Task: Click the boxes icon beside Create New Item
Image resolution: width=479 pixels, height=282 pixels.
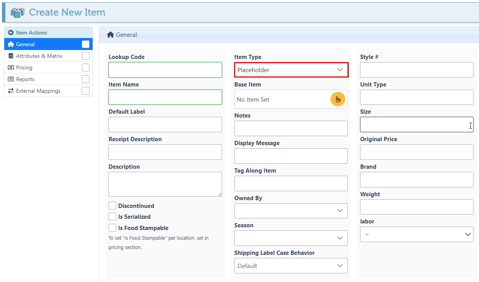Action: pos(17,12)
